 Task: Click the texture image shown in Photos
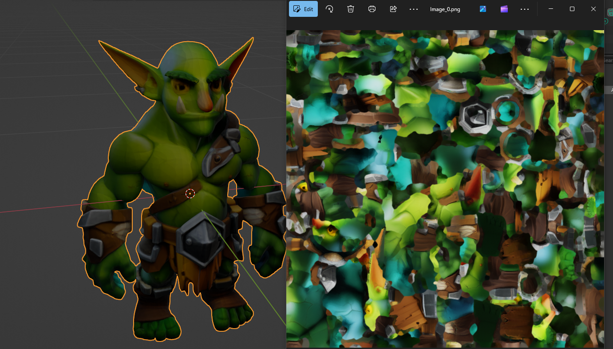point(445,189)
